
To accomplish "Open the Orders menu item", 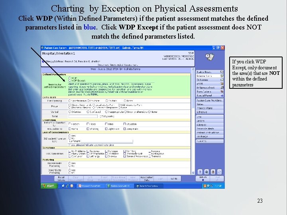I will [210, 121].
